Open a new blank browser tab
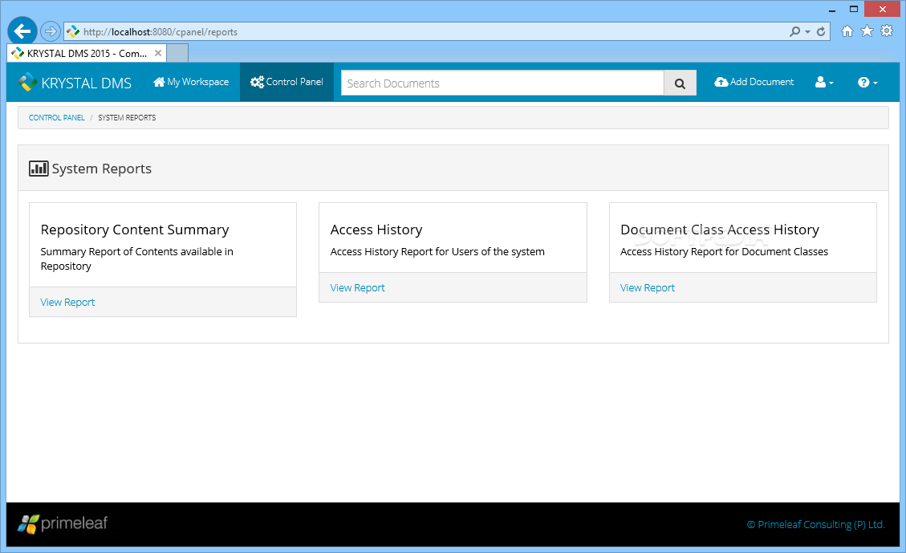The image size is (906, 553). 177,53
